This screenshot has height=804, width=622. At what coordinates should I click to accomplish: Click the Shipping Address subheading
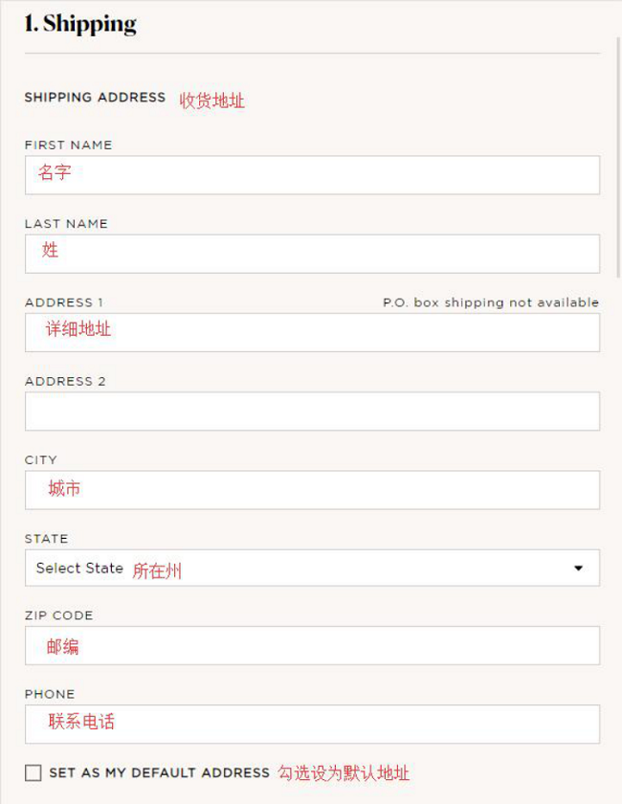point(95,97)
